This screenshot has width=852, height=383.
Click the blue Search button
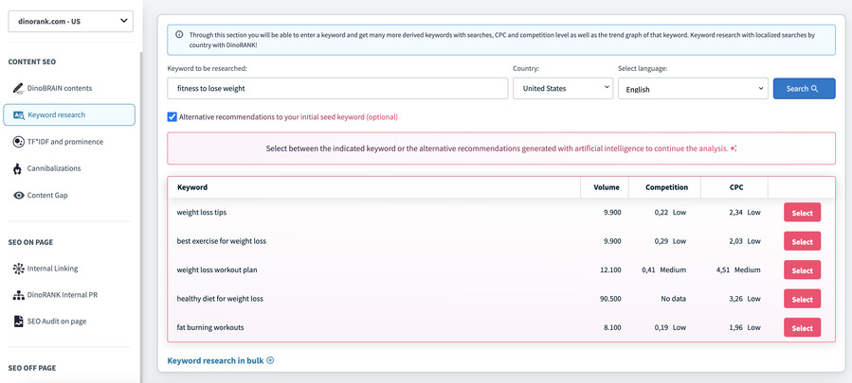[805, 89]
